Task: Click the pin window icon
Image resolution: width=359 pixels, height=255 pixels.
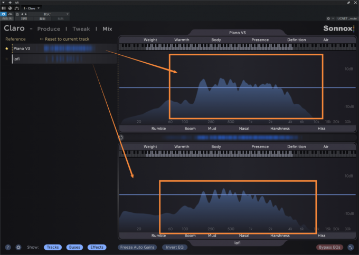Action: 348,3
